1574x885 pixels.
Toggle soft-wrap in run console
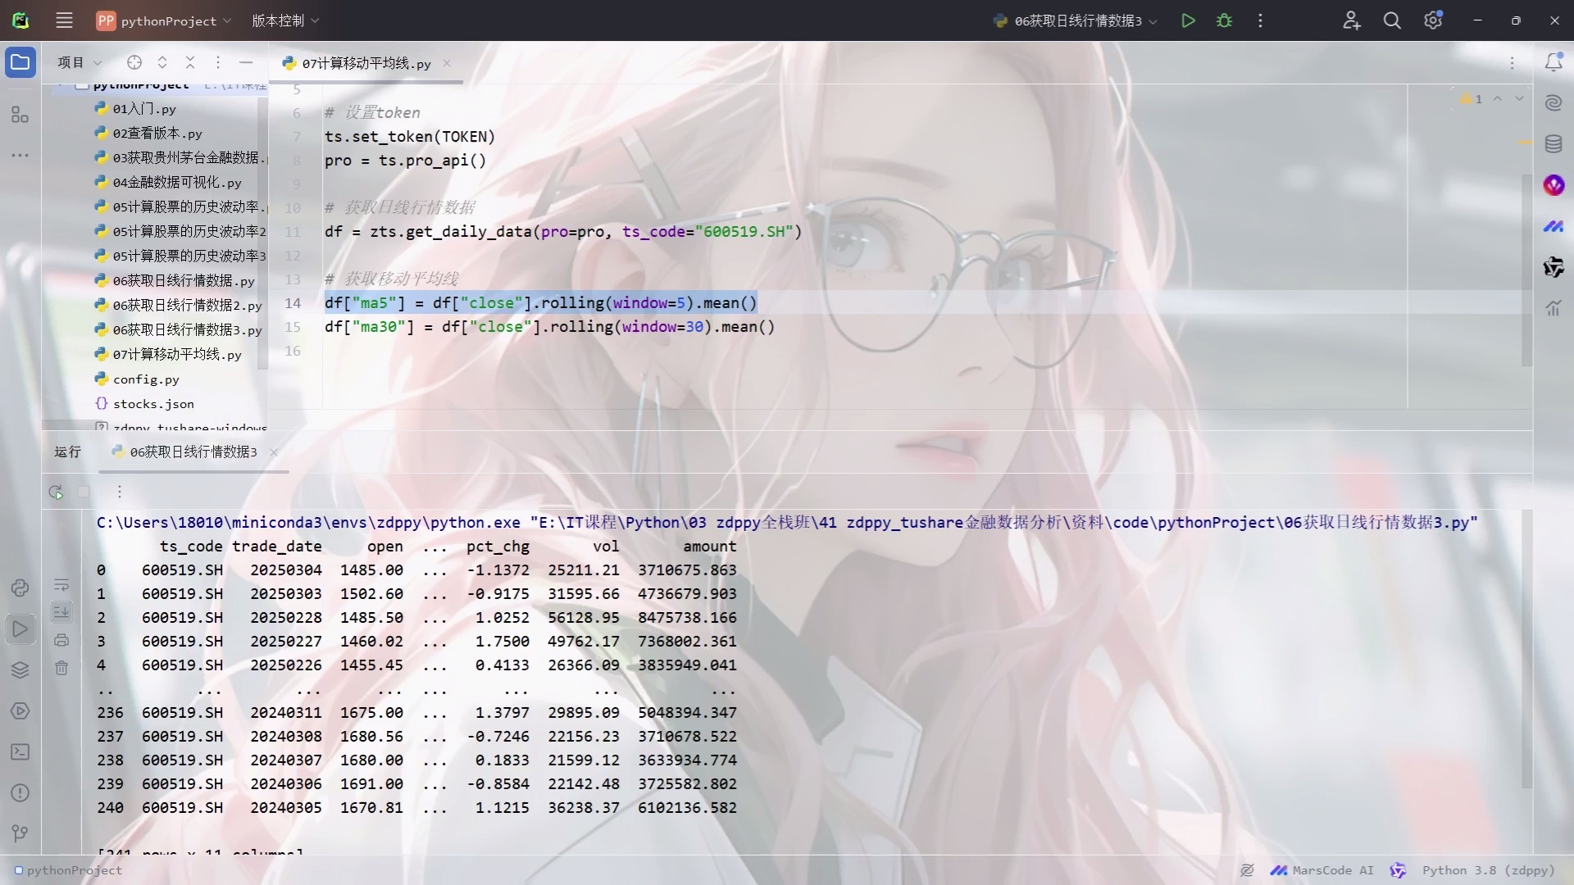click(61, 585)
